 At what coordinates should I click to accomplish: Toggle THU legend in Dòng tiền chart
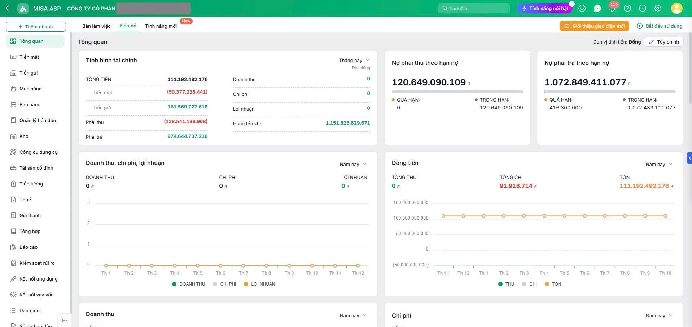506,284
